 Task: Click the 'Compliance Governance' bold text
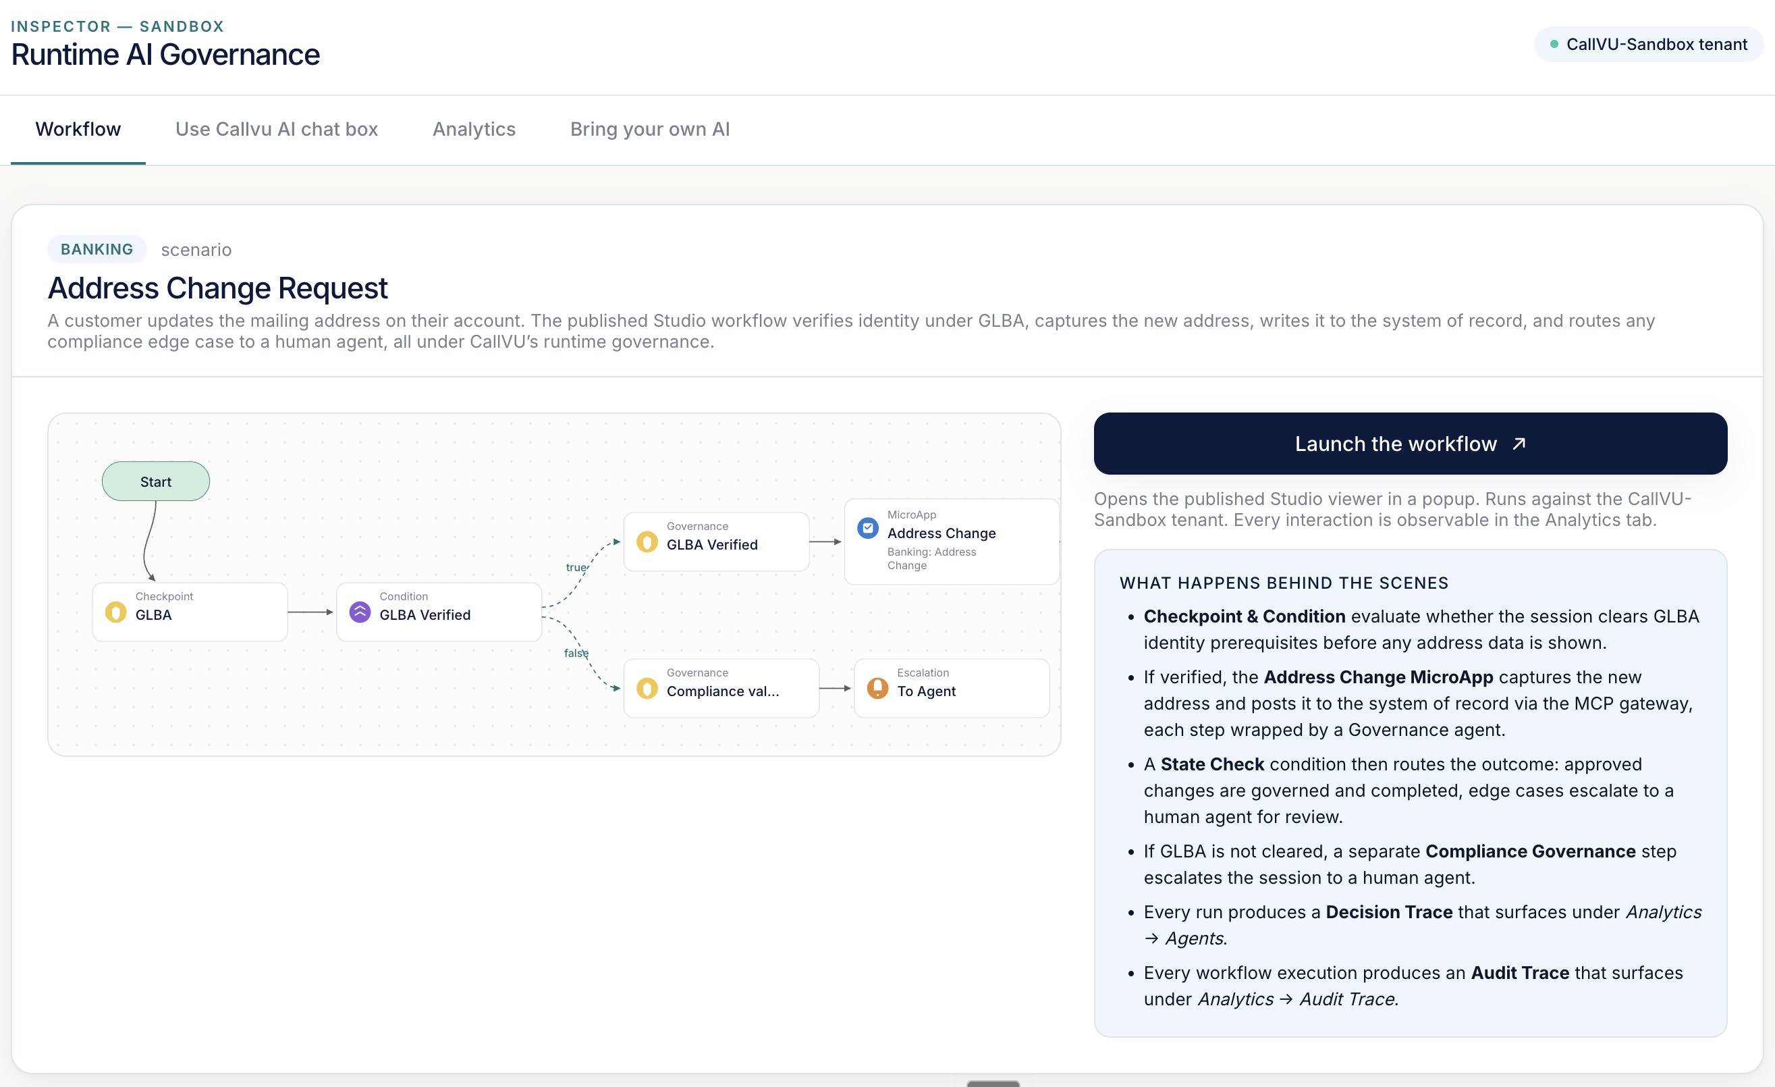pos(1530,851)
